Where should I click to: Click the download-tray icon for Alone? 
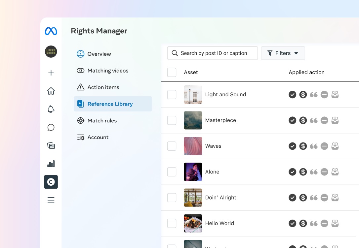tap(335, 171)
